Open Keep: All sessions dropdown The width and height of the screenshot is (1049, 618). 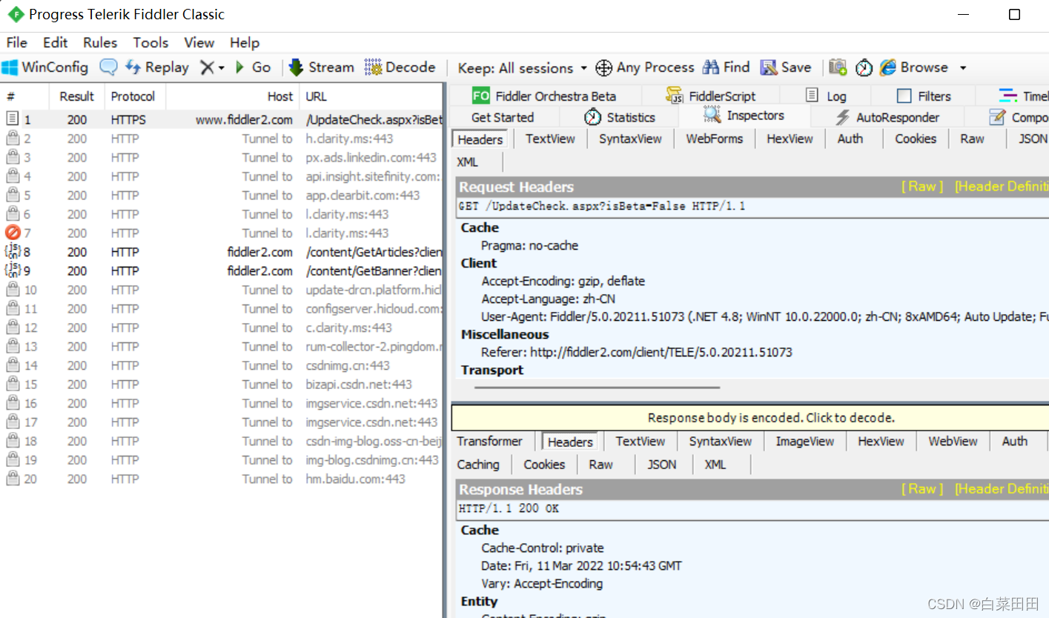[522, 68]
